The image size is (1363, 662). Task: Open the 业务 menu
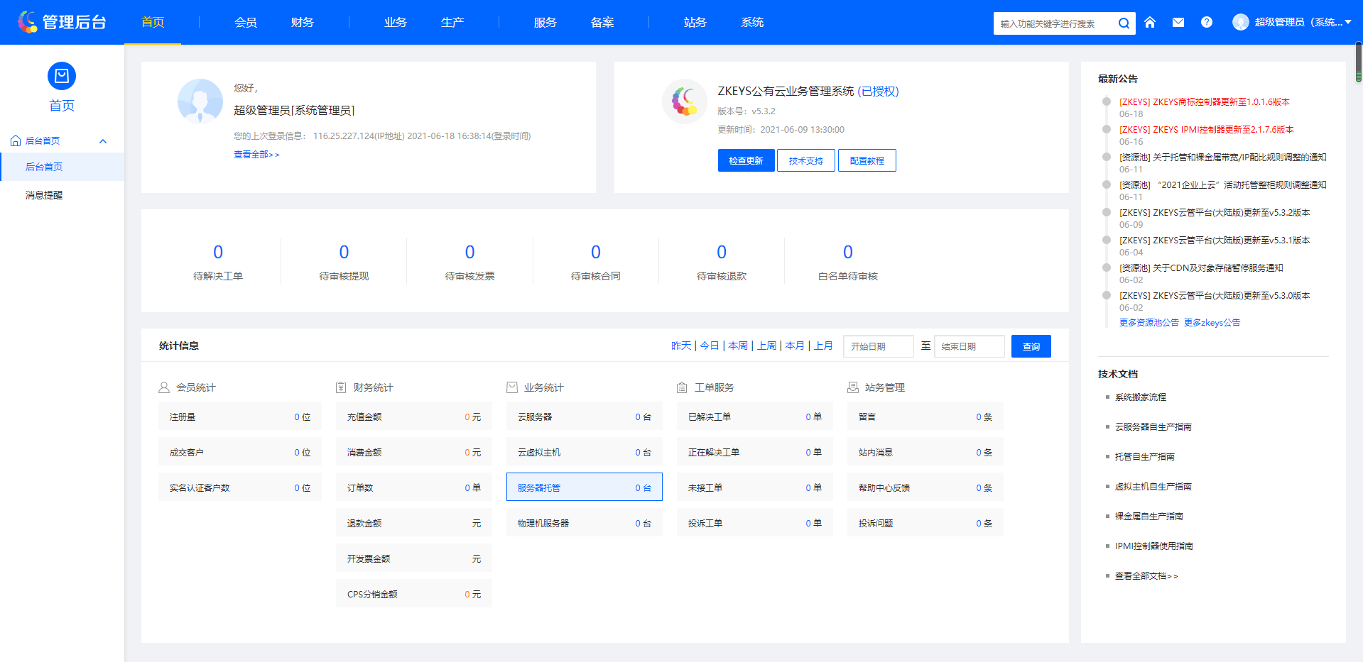pyautogui.click(x=396, y=23)
